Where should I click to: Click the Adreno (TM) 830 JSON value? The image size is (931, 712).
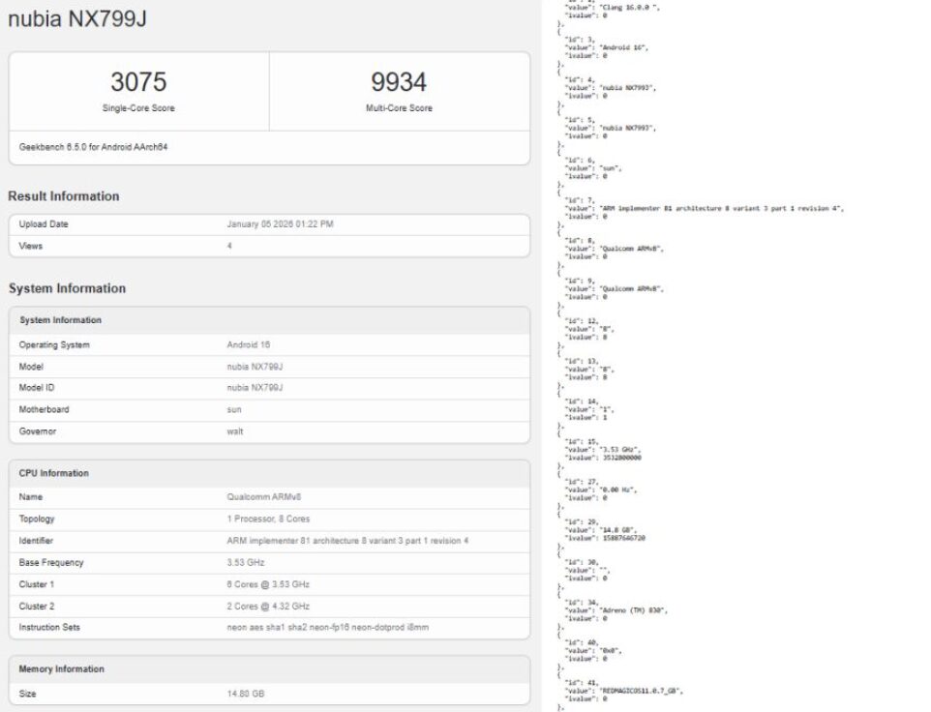(635, 610)
